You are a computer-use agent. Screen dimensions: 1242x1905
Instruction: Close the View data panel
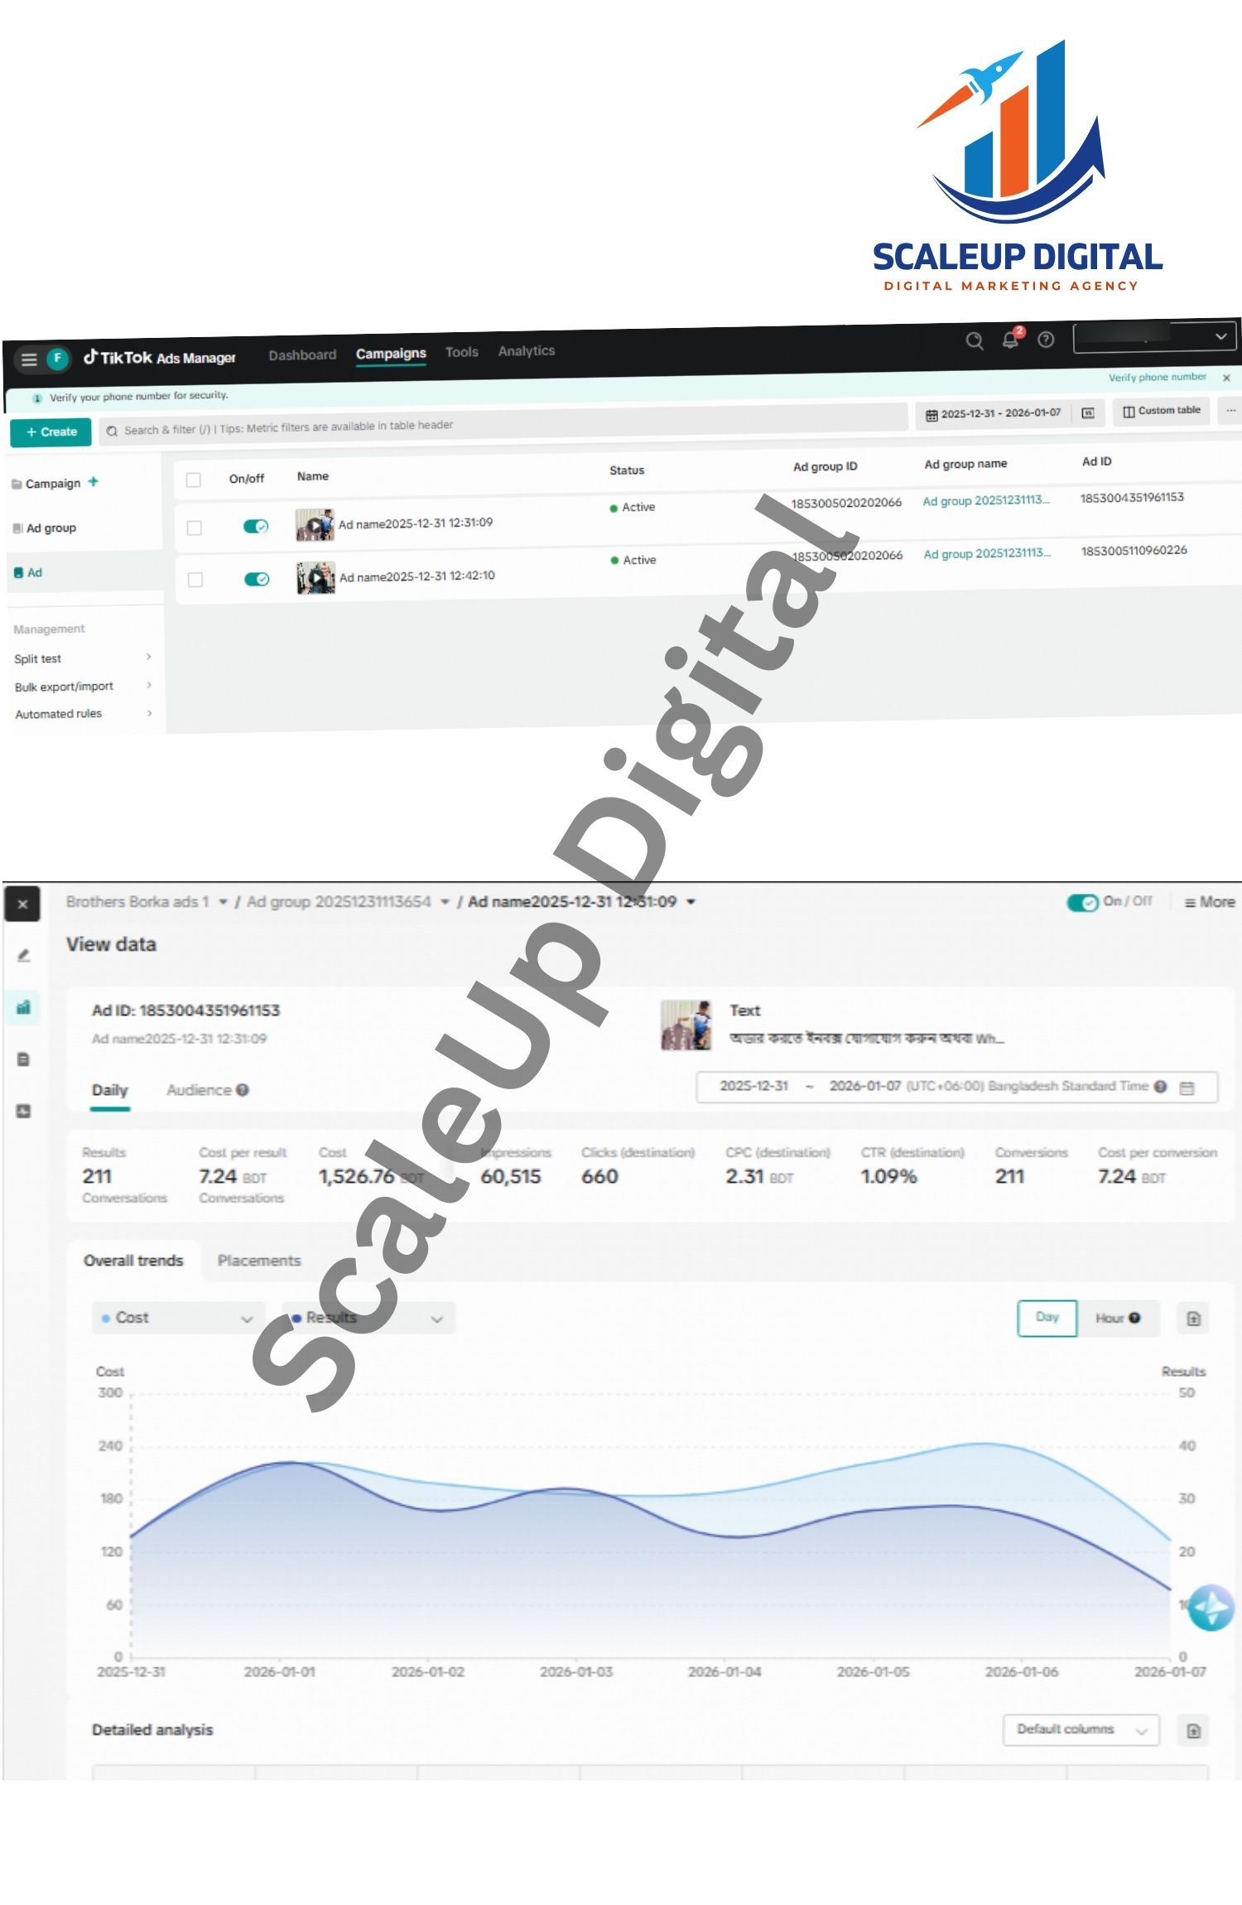22,904
